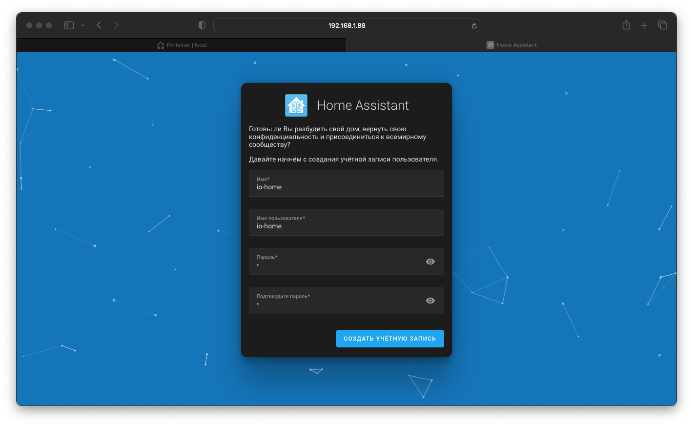The height and width of the screenshot is (426, 693).
Task: Toggle the Safari sidebar icon
Action: [x=69, y=25]
